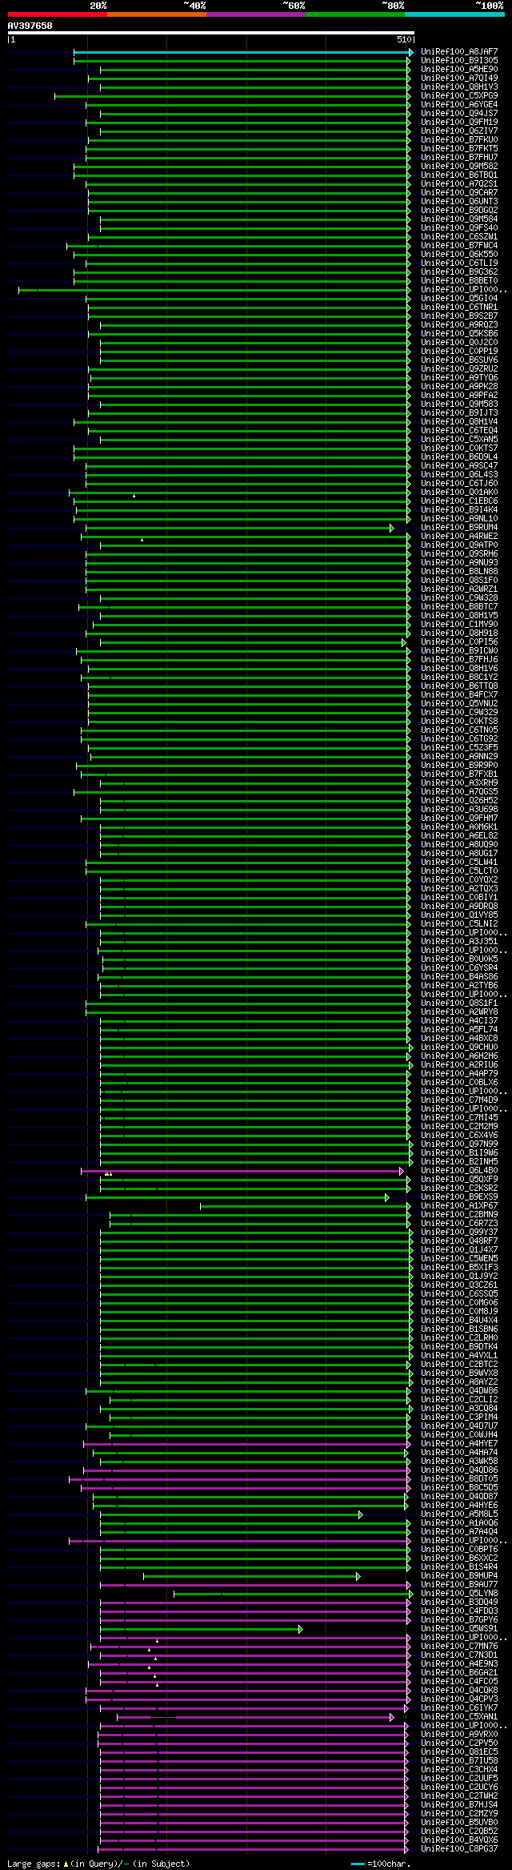
Task: Open hit UniRef100_B8C5D5
Action: [x=459, y=1488]
